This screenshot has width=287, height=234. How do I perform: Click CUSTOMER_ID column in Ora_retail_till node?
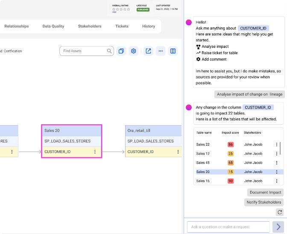click(x=141, y=152)
